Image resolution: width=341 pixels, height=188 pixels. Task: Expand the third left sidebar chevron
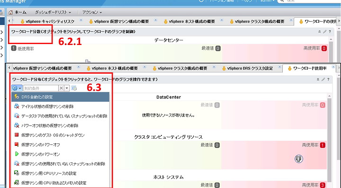(x=2, y=48)
